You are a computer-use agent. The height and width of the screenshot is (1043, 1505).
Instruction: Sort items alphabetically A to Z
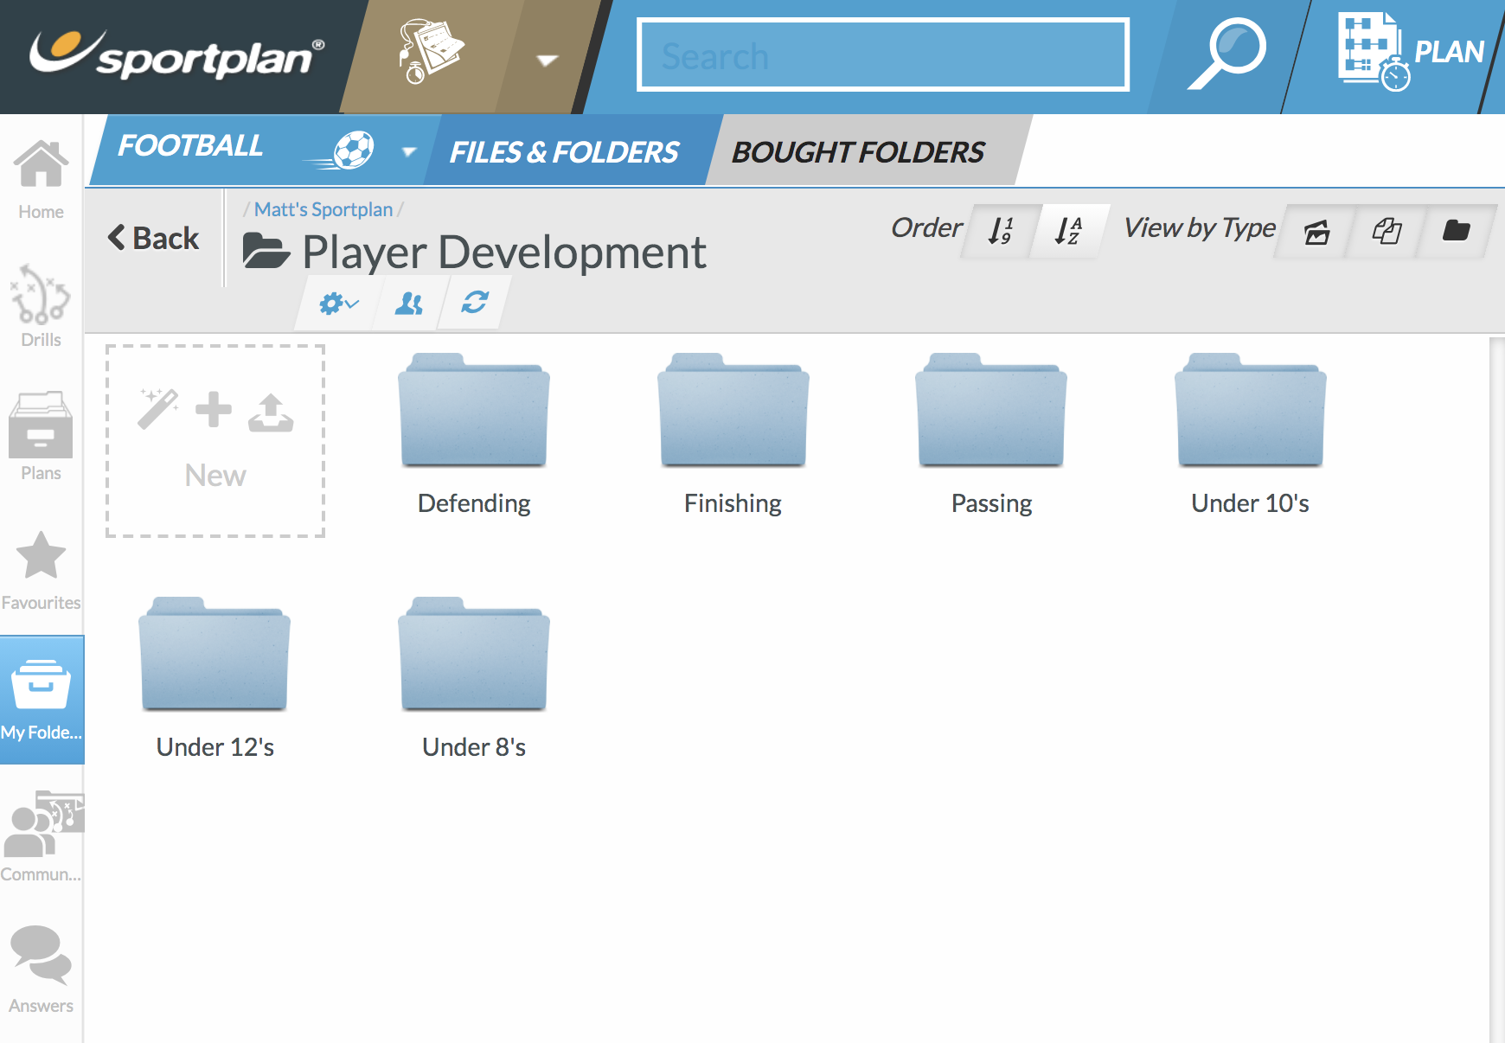(x=1068, y=231)
